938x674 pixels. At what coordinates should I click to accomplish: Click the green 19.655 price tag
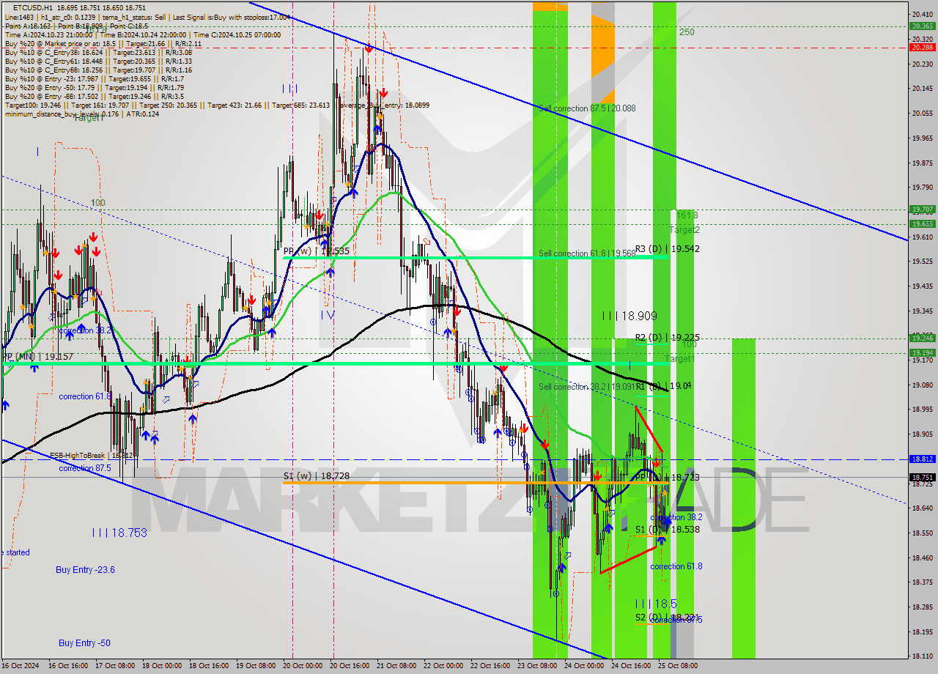coord(921,223)
